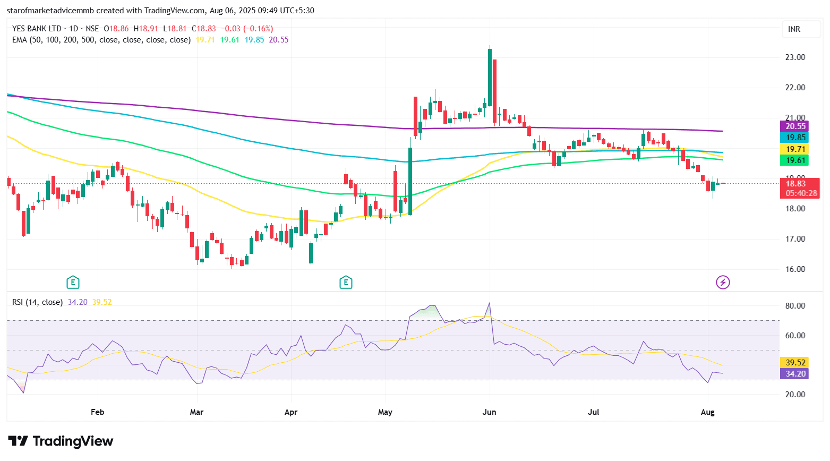Click the 500 EMA value 20.55 in legend

(279, 40)
